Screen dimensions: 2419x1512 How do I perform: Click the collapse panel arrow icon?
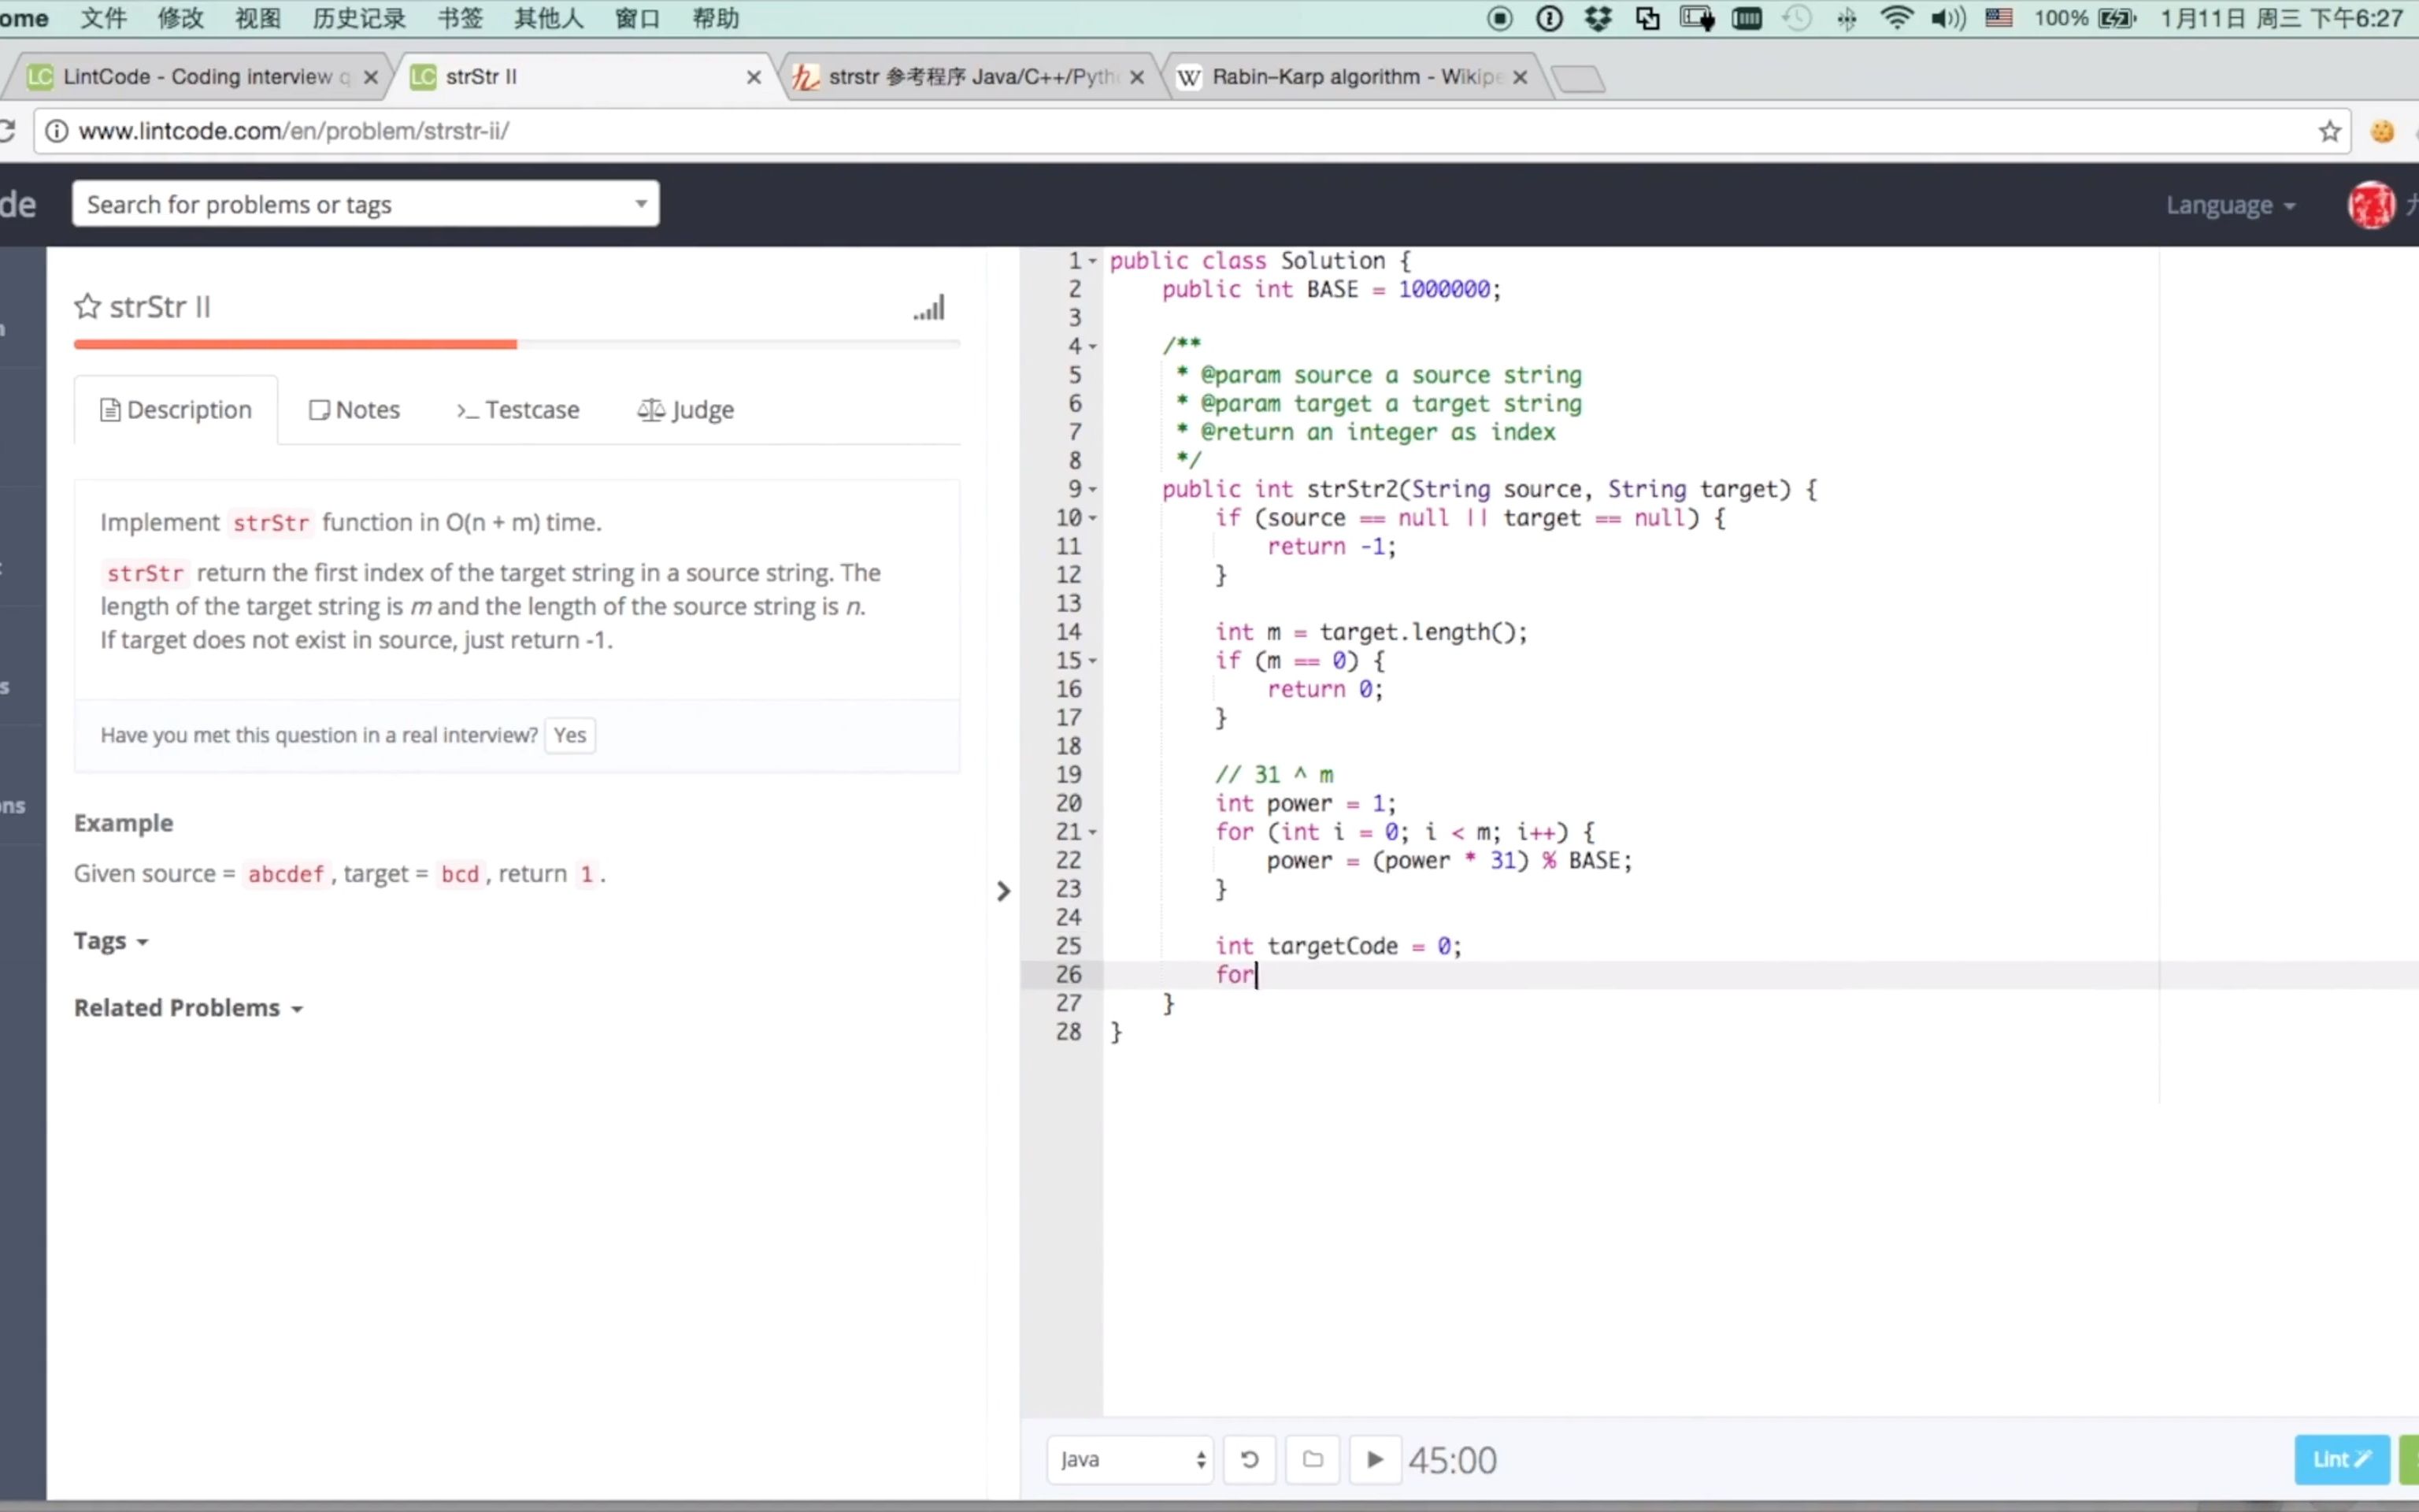pos(1005,888)
